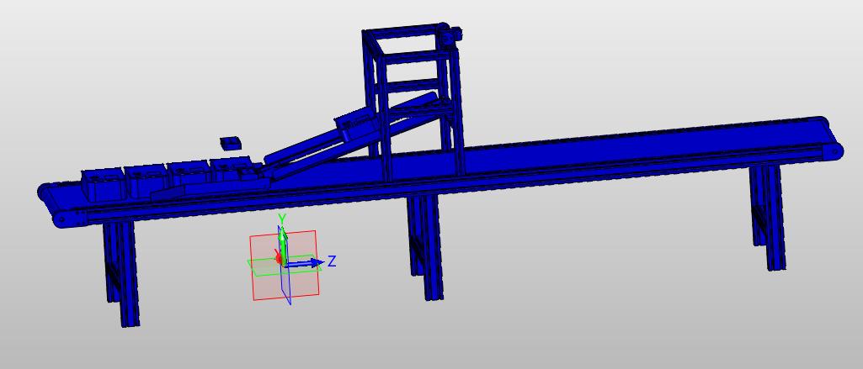Click the Y axis label
The width and height of the screenshot is (863, 369).
282,219
